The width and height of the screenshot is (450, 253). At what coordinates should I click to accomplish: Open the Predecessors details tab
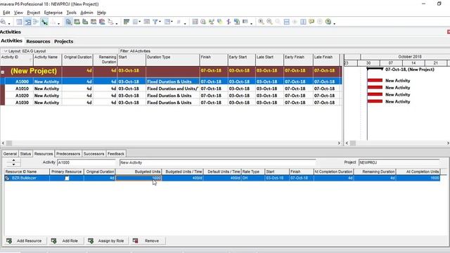click(68, 154)
